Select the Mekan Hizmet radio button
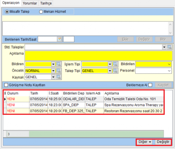Viewport: 175px width, 149px height. pos(41,12)
